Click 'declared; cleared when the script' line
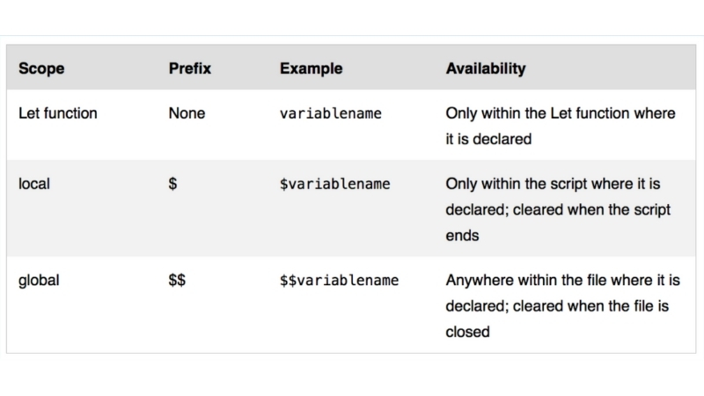The width and height of the screenshot is (704, 396). pos(558,210)
